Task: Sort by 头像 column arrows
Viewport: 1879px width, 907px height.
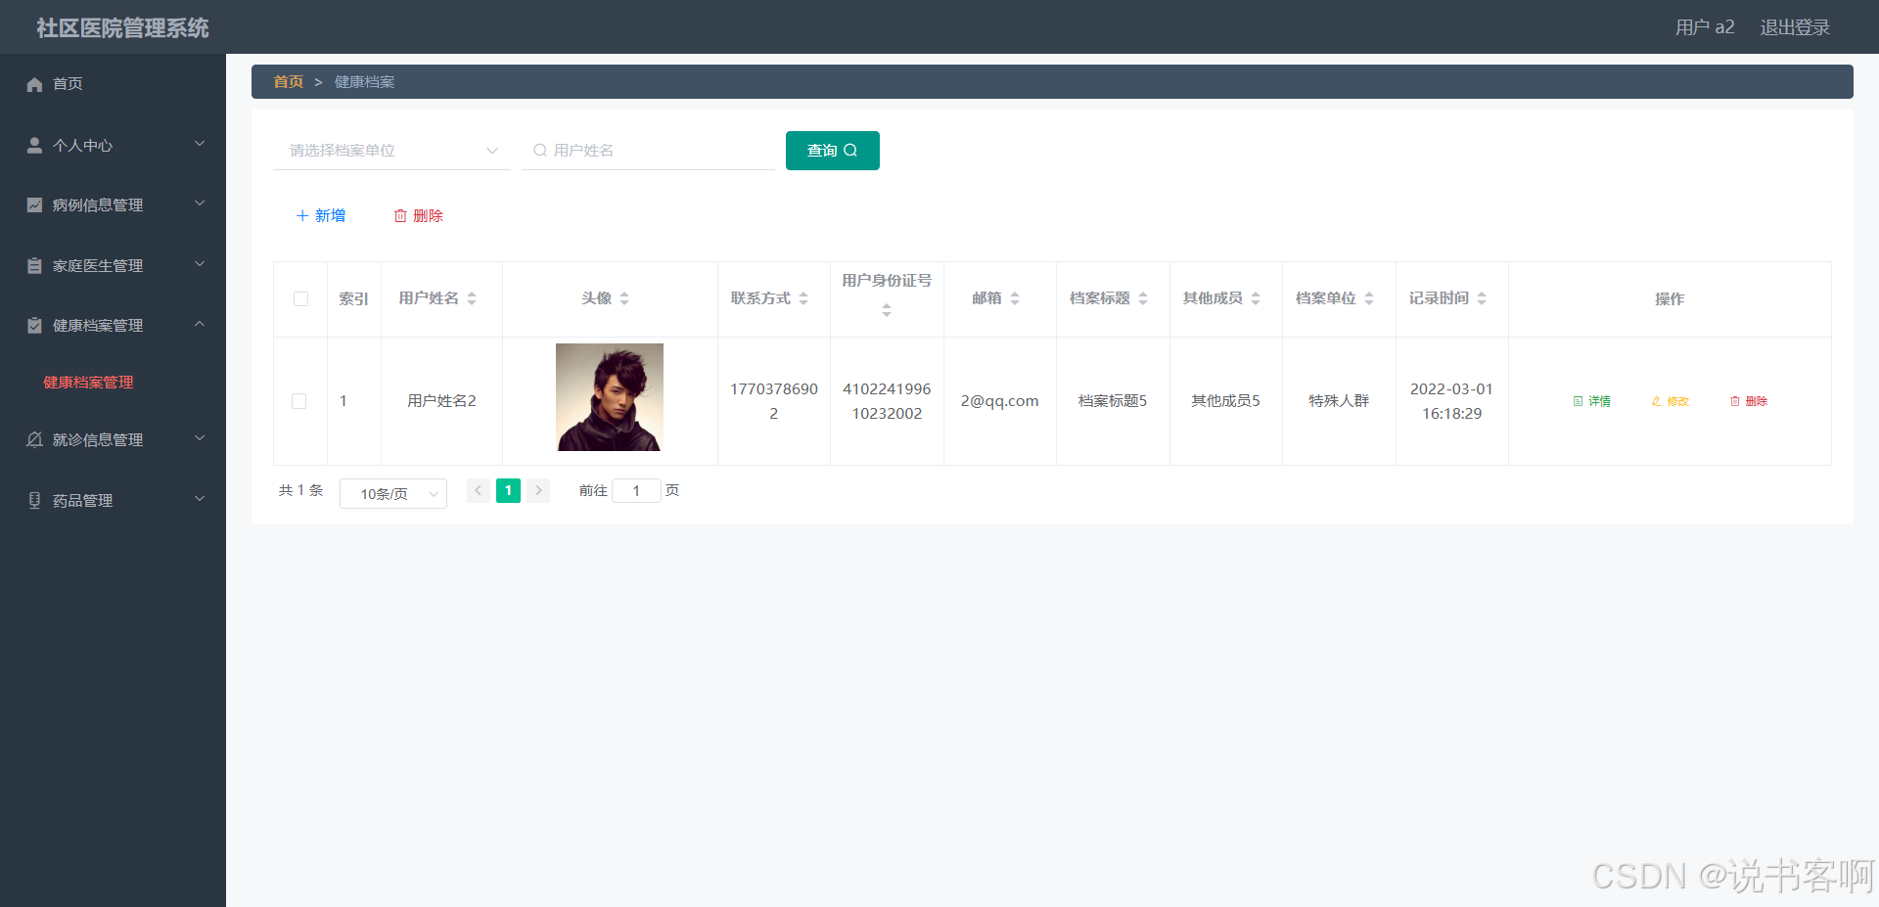Action: pos(624,298)
